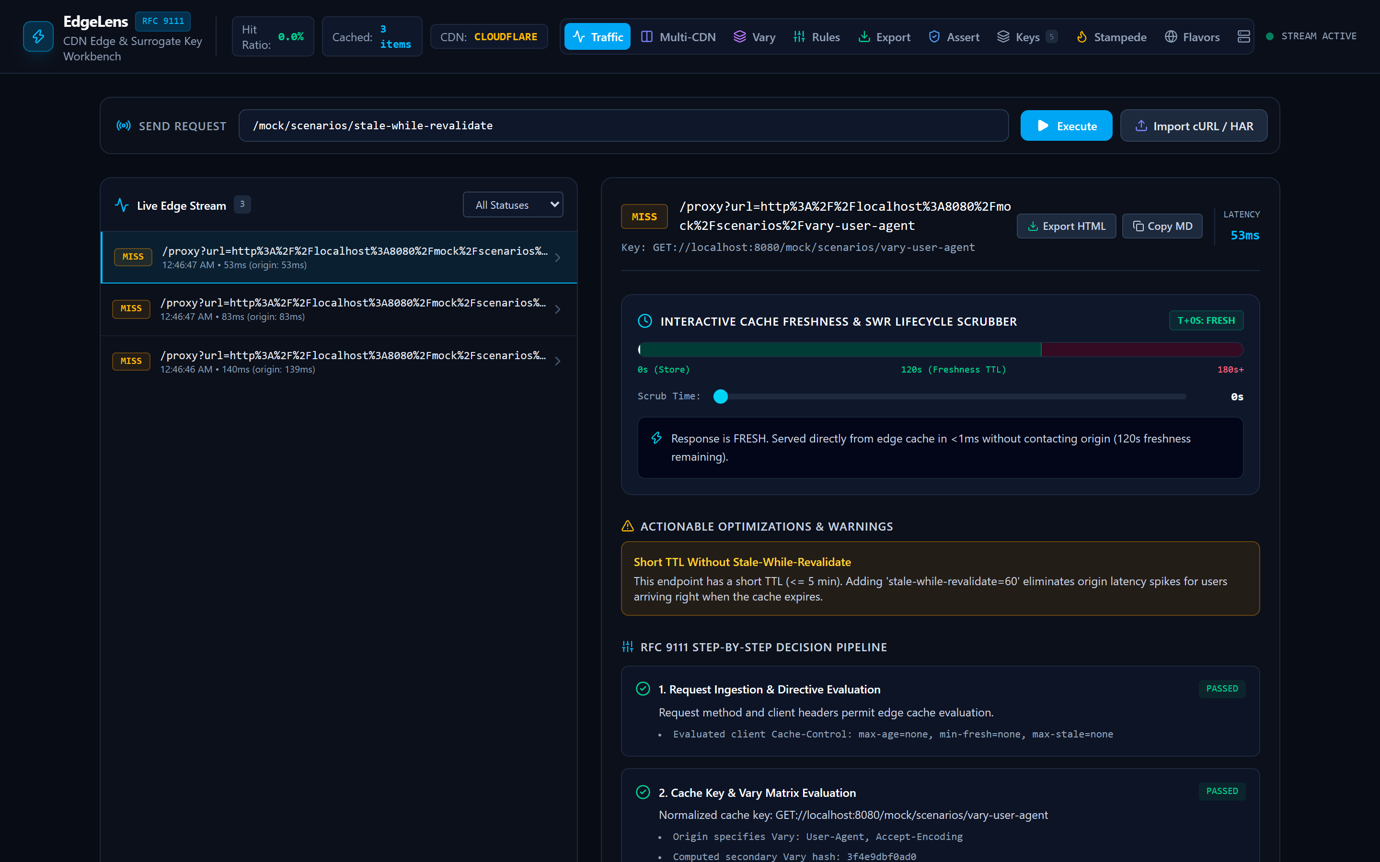Click the Cache Key & Vary Matrix heading

point(757,793)
